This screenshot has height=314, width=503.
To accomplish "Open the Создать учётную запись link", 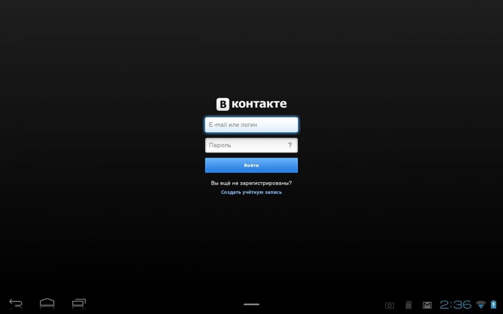I will click(251, 192).
